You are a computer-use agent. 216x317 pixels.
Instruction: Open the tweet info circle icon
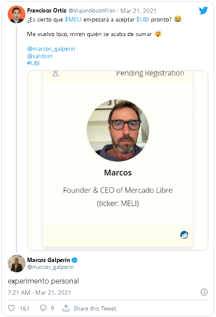(x=204, y=292)
